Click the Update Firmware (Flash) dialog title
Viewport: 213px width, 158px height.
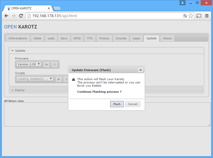(91, 70)
